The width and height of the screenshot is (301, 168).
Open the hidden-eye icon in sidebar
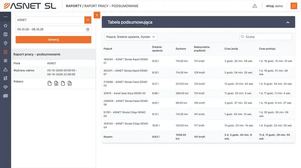click(5, 87)
